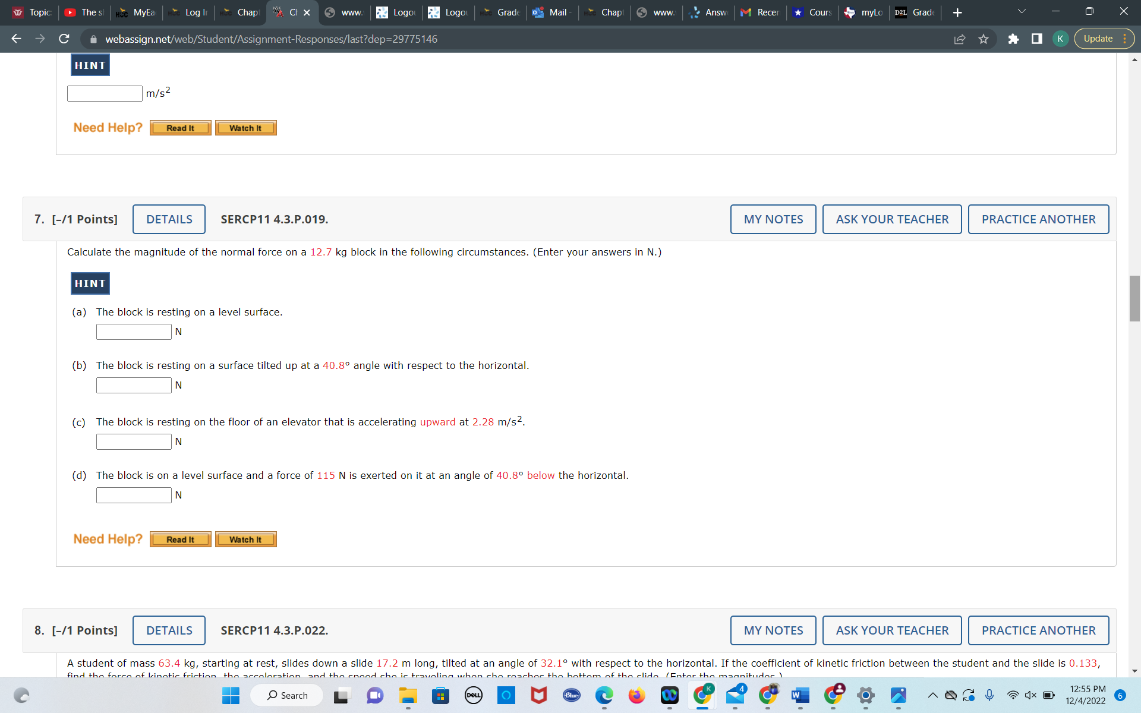
Task: Open the new tab plus button
Action: pyautogui.click(x=957, y=12)
